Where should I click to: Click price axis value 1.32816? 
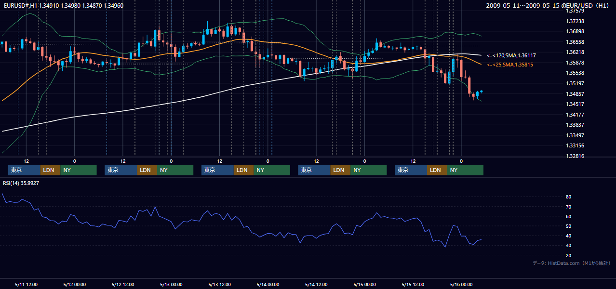[575, 156]
